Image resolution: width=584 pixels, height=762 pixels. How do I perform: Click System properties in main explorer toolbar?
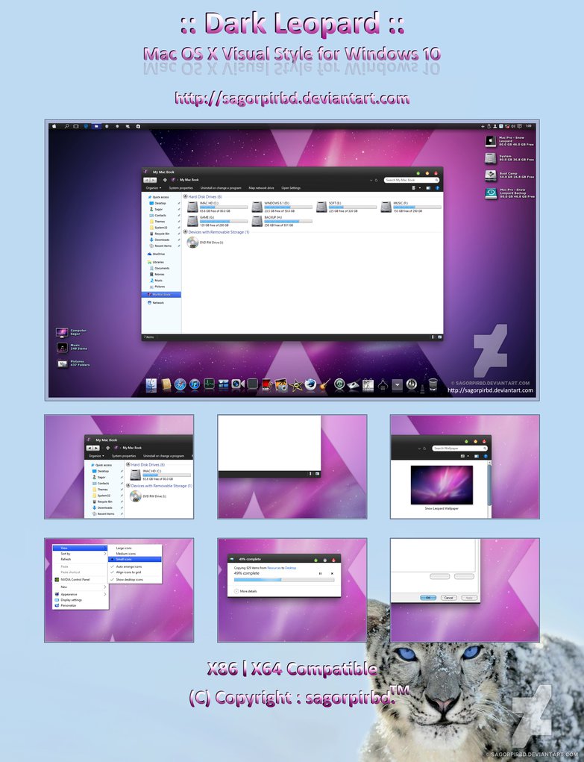pyautogui.click(x=180, y=187)
